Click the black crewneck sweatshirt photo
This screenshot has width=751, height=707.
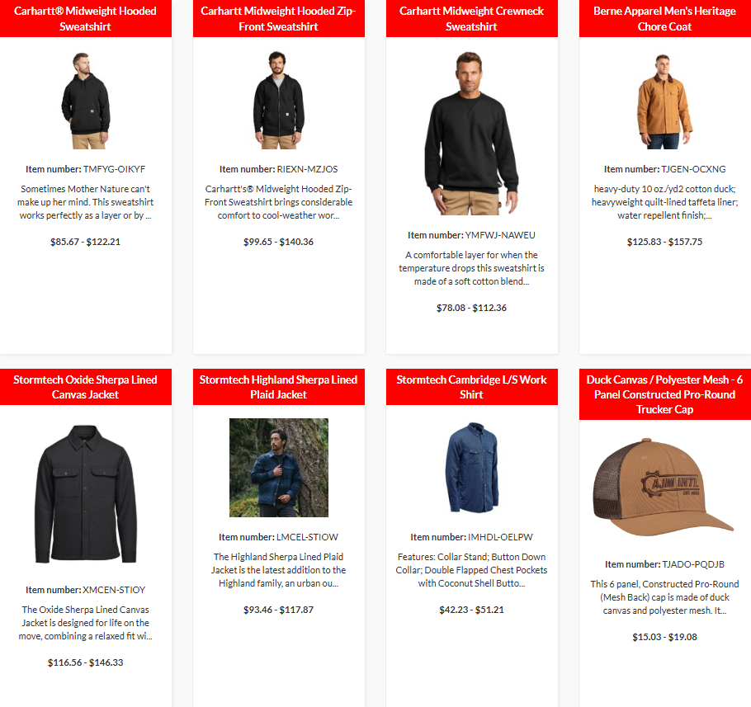coord(472,133)
